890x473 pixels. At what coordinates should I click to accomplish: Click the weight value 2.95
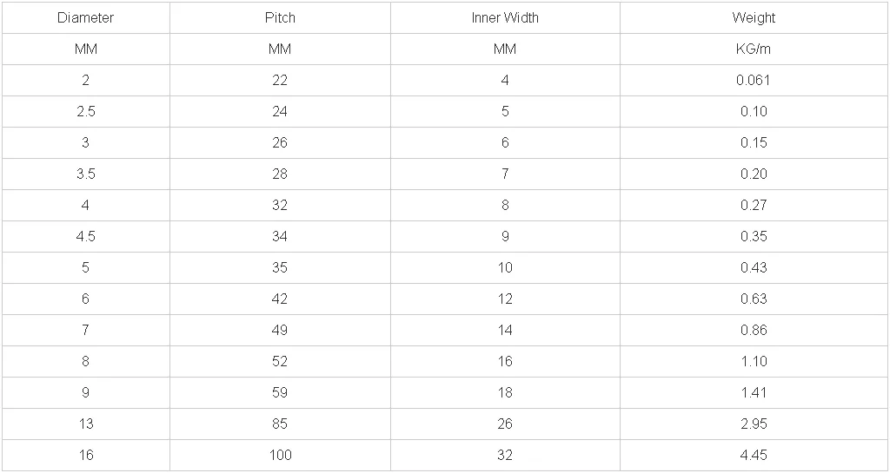[x=754, y=424]
